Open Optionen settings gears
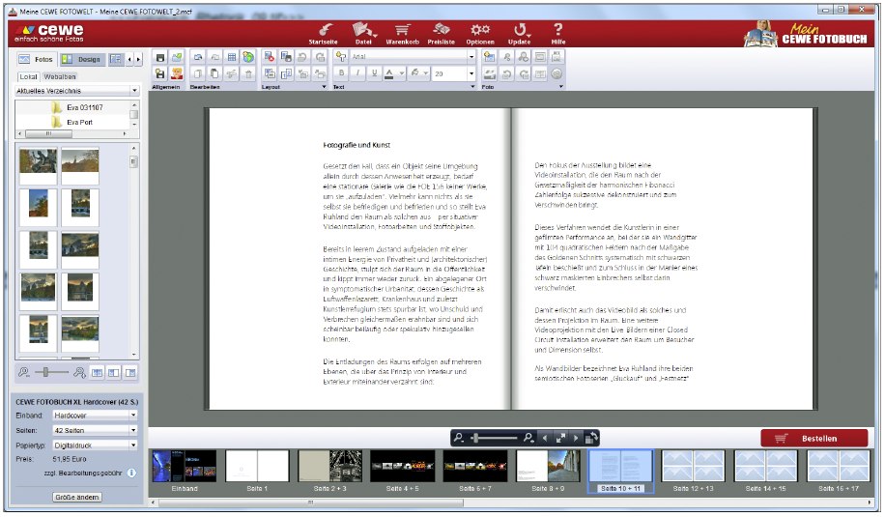This screenshot has height=517, width=885. (479, 30)
